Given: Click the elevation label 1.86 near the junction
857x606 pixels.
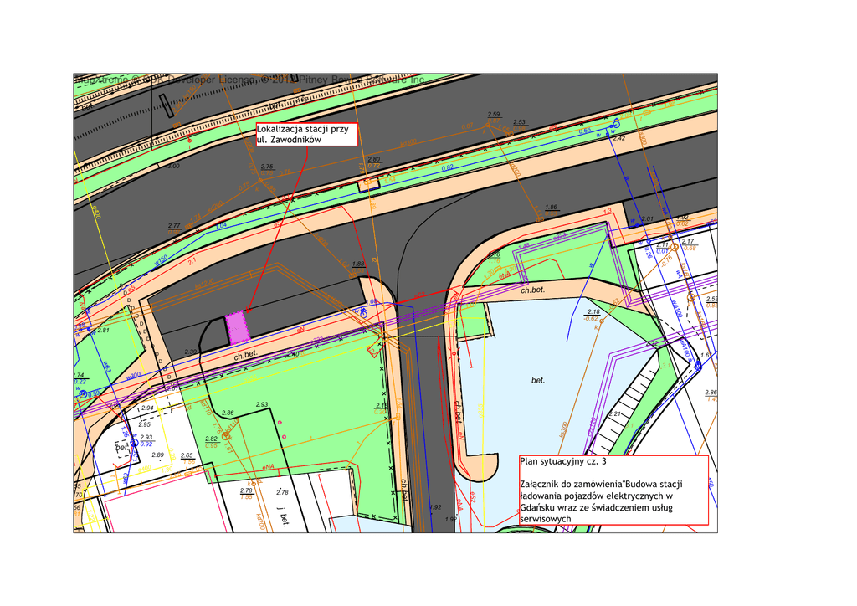Looking at the screenshot, I should coord(551,208).
